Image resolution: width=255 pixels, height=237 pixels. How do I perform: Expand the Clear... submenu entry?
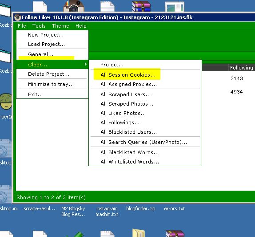tap(52, 65)
